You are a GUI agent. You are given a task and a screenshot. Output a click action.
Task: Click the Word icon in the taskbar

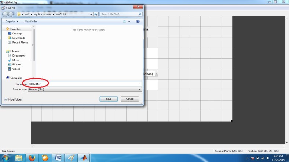coord(58,158)
